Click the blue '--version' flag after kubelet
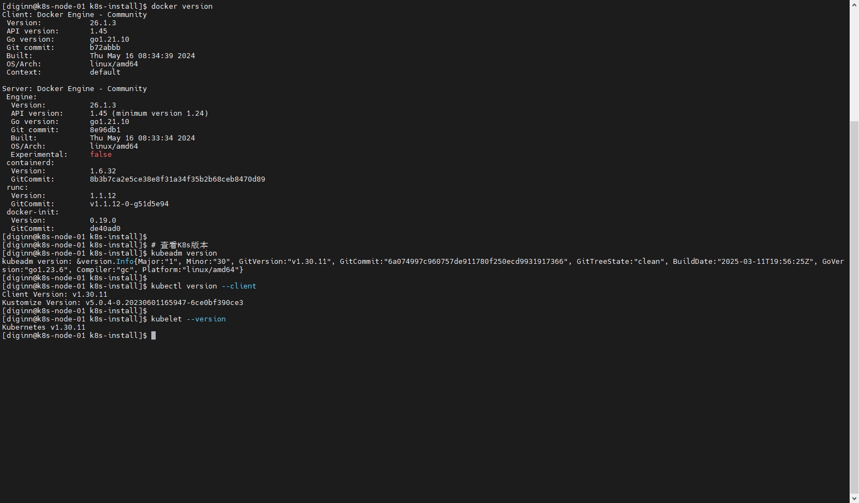Screen dimensions: 859x503 tap(206, 319)
